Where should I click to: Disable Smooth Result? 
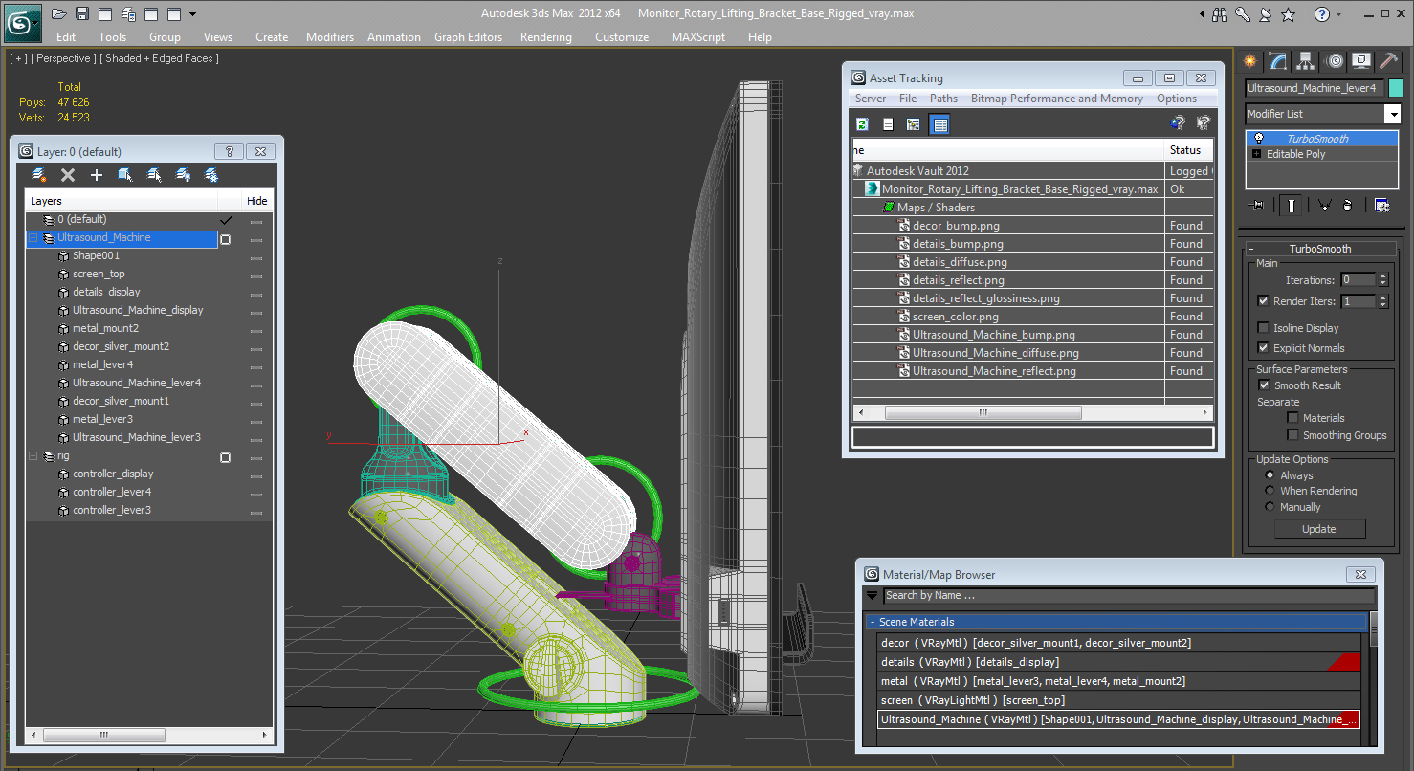1265,385
